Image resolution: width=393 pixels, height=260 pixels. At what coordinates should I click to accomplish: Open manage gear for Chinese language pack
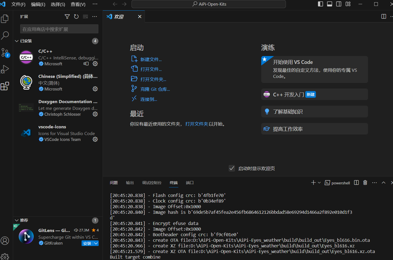(95, 89)
